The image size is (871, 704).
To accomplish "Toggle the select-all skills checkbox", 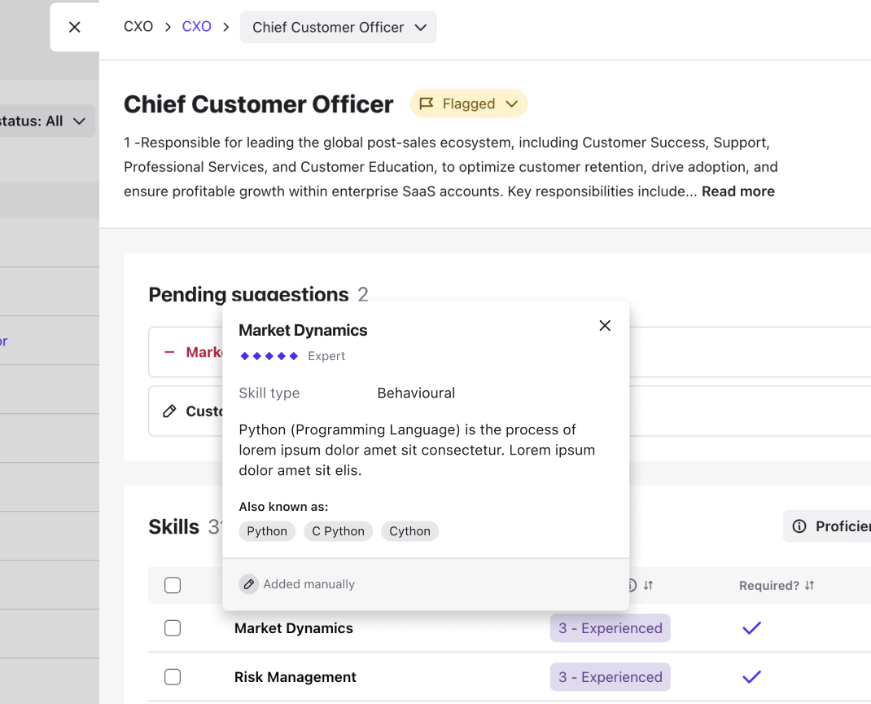I will point(173,585).
